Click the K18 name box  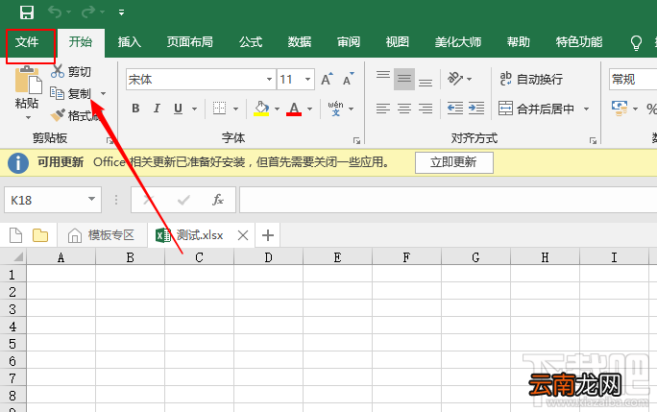53,200
